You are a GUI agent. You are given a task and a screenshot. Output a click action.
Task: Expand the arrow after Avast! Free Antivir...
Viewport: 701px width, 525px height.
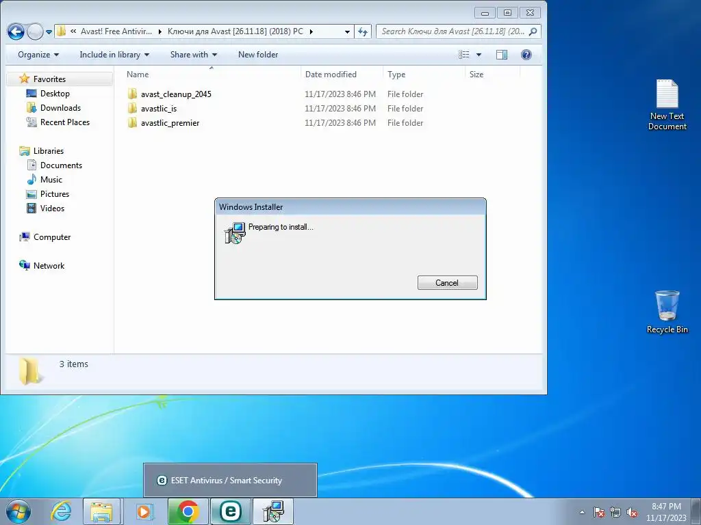coord(160,31)
